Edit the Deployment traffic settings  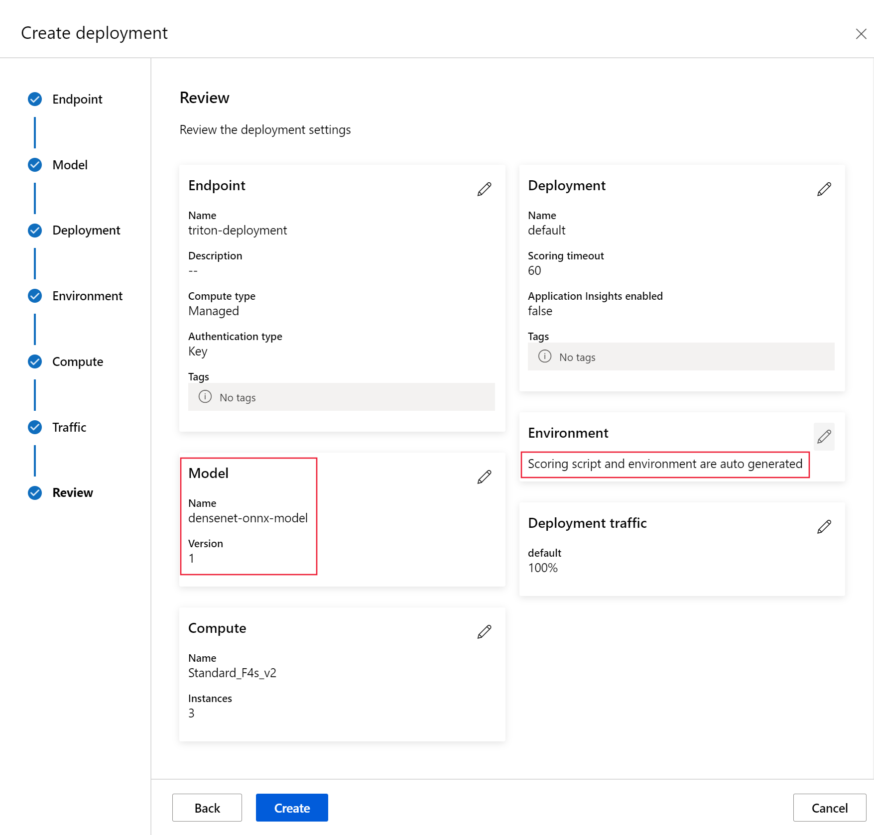824,526
